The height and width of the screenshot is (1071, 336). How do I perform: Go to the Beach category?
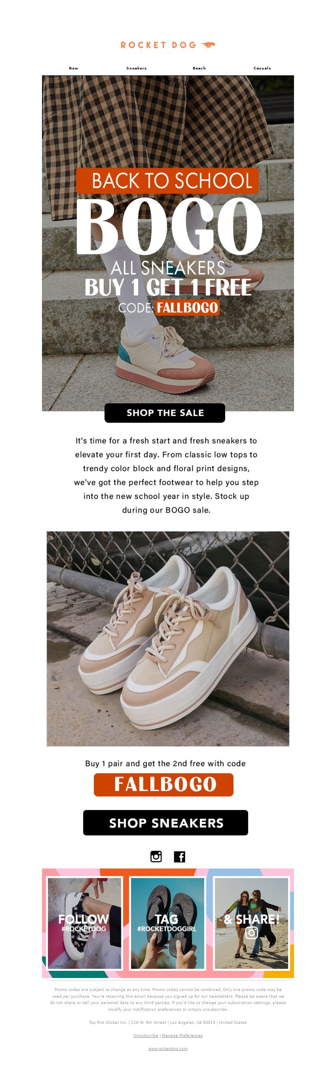pos(199,68)
